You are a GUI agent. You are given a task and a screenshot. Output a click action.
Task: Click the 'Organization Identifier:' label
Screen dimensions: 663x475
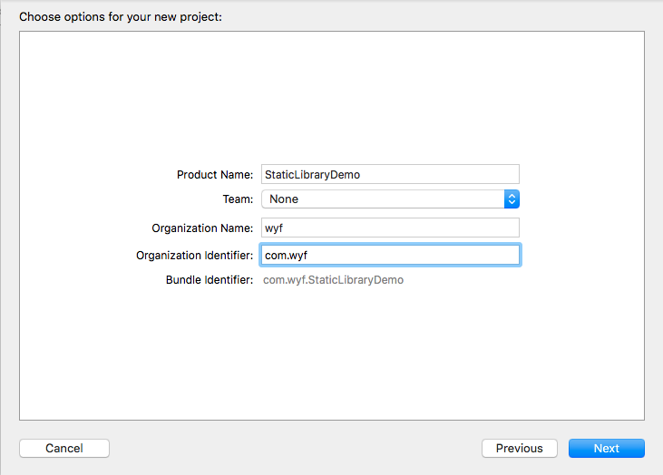coord(195,255)
